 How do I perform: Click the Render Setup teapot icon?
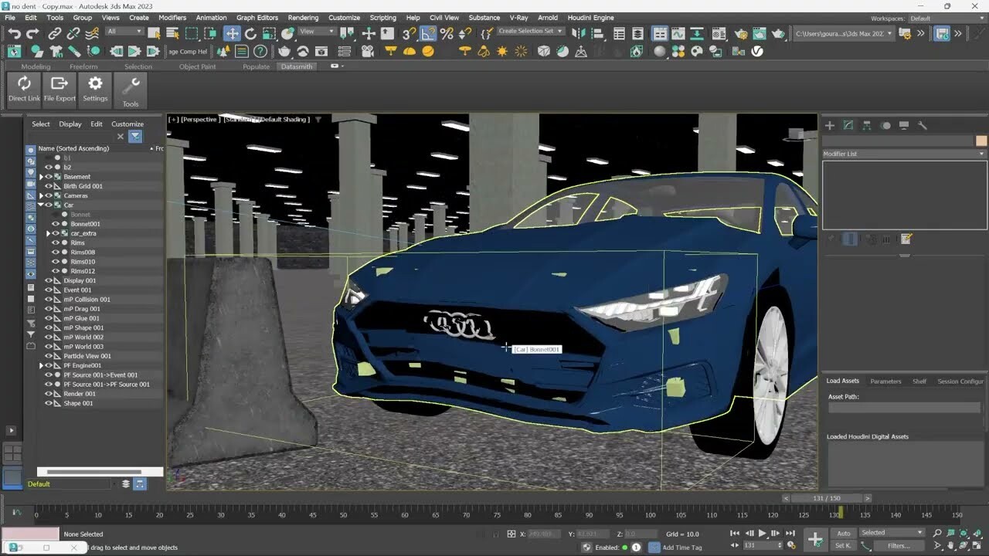pos(740,32)
